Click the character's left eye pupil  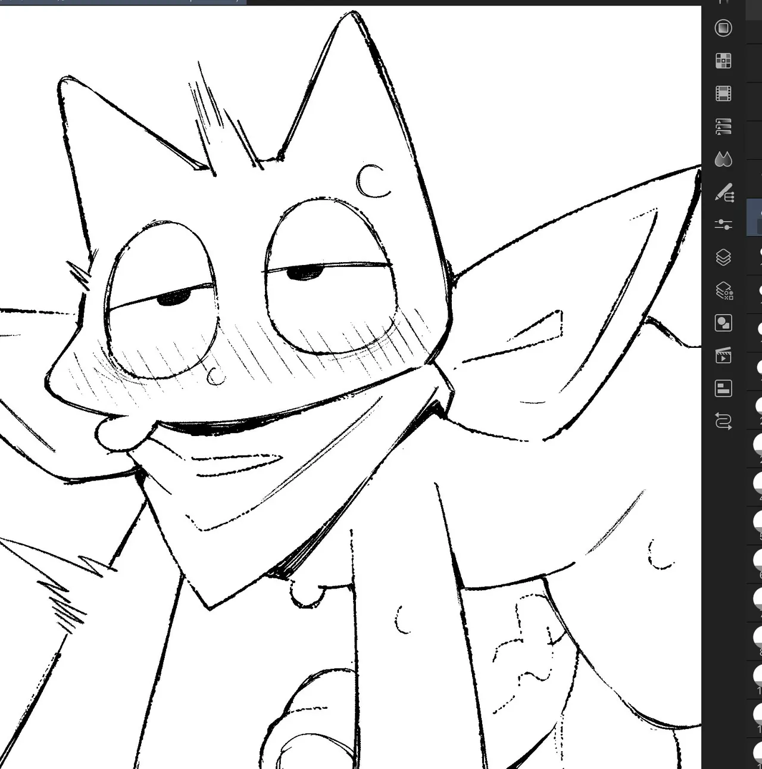click(x=174, y=297)
